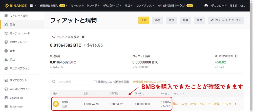Open the マーケット menu item
This screenshot has width=253, height=112.
click(77, 6)
